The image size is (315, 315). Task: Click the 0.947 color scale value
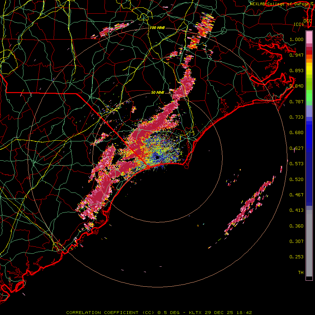pyautogui.click(x=296, y=55)
